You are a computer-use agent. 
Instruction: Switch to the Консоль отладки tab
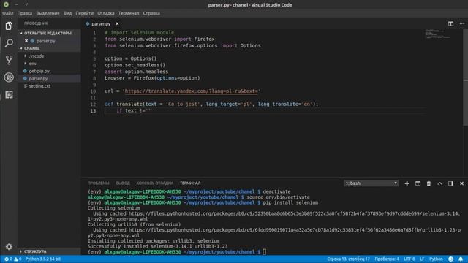[x=154, y=183]
